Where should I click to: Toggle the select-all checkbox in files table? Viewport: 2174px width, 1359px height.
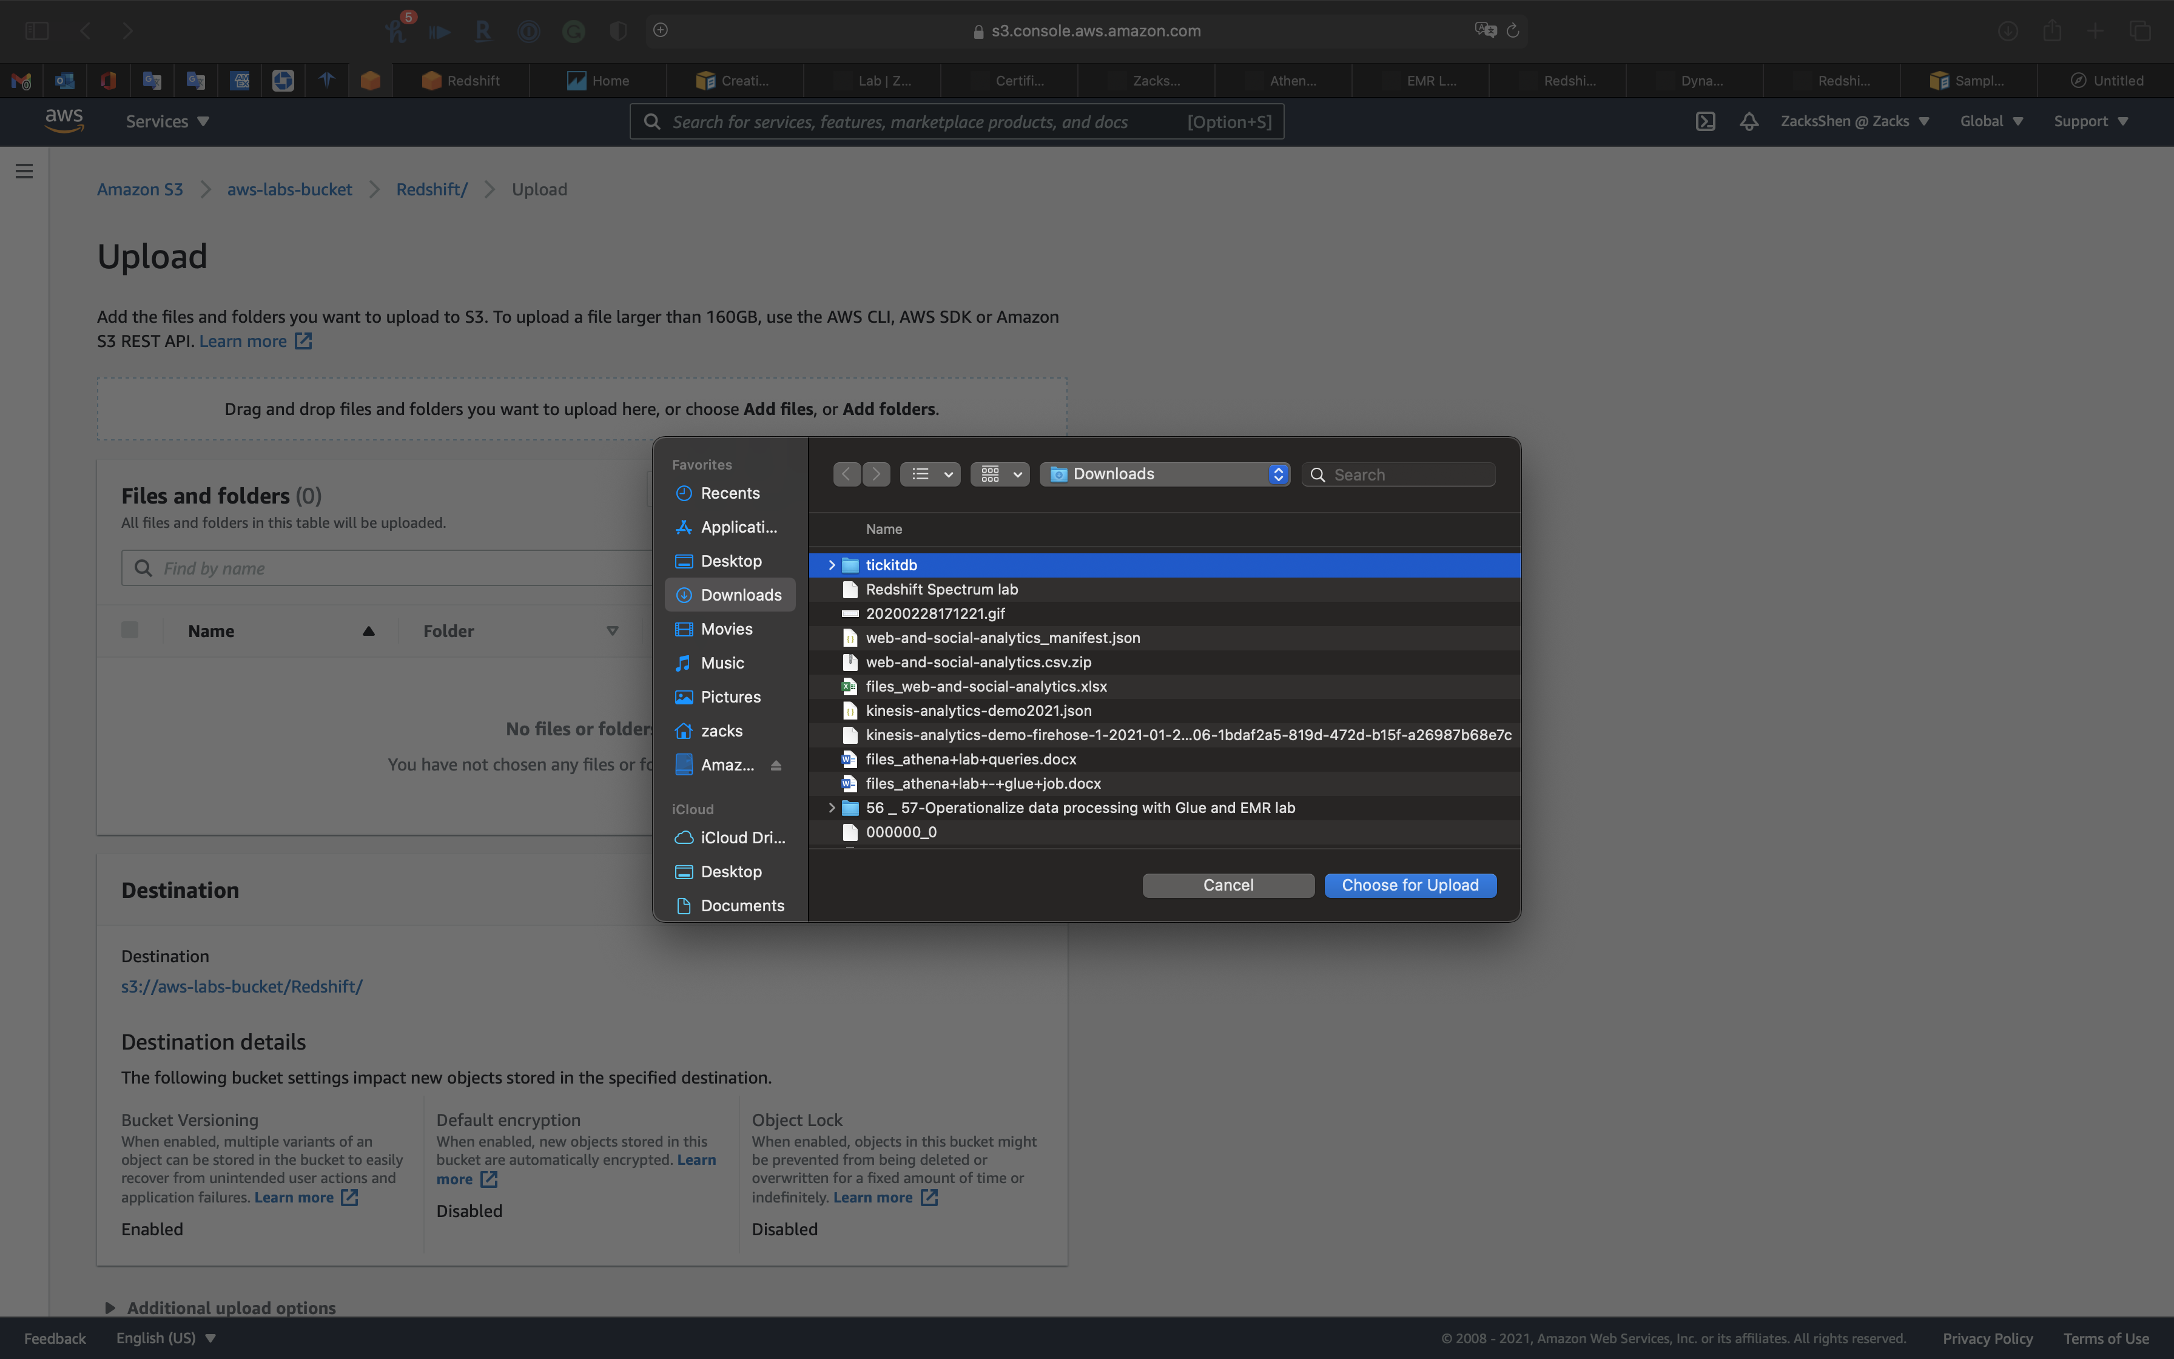(x=130, y=630)
